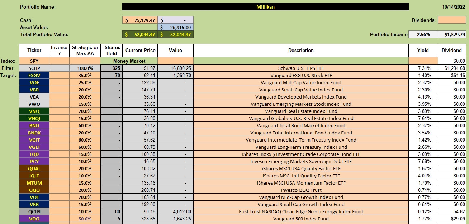Select the VOT ticker cell
Viewport: 469px width, 224px height.
[x=34, y=197]
